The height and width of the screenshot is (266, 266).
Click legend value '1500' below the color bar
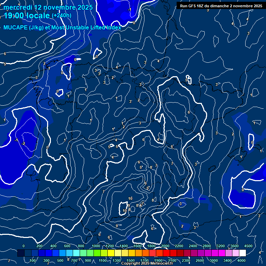(x=131, y=260)
